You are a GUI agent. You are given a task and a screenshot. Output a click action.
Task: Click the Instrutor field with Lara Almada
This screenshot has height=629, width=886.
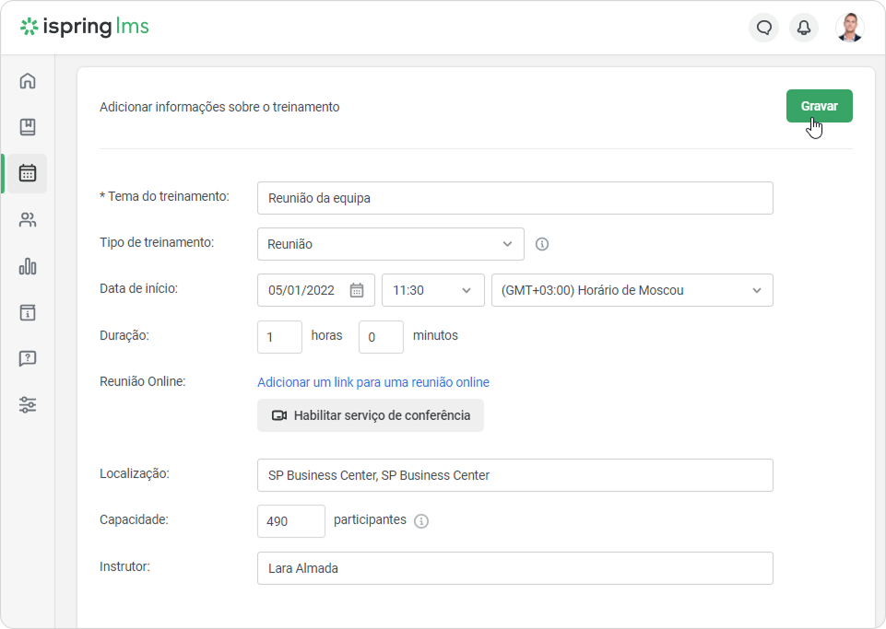coord(514,568)
